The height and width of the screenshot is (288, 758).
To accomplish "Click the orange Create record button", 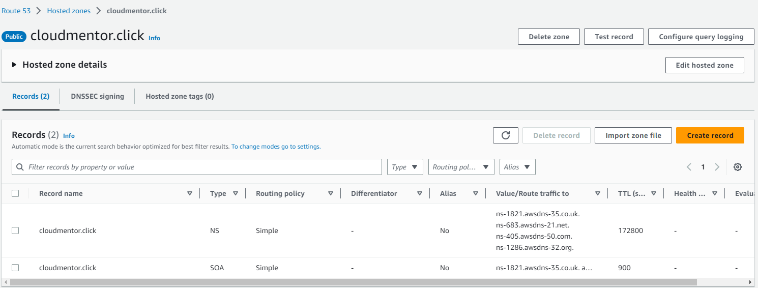I will (710, 135).
